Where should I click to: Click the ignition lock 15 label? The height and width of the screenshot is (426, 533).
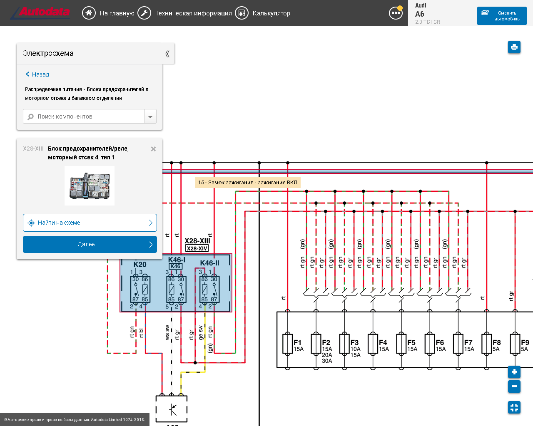248,183
